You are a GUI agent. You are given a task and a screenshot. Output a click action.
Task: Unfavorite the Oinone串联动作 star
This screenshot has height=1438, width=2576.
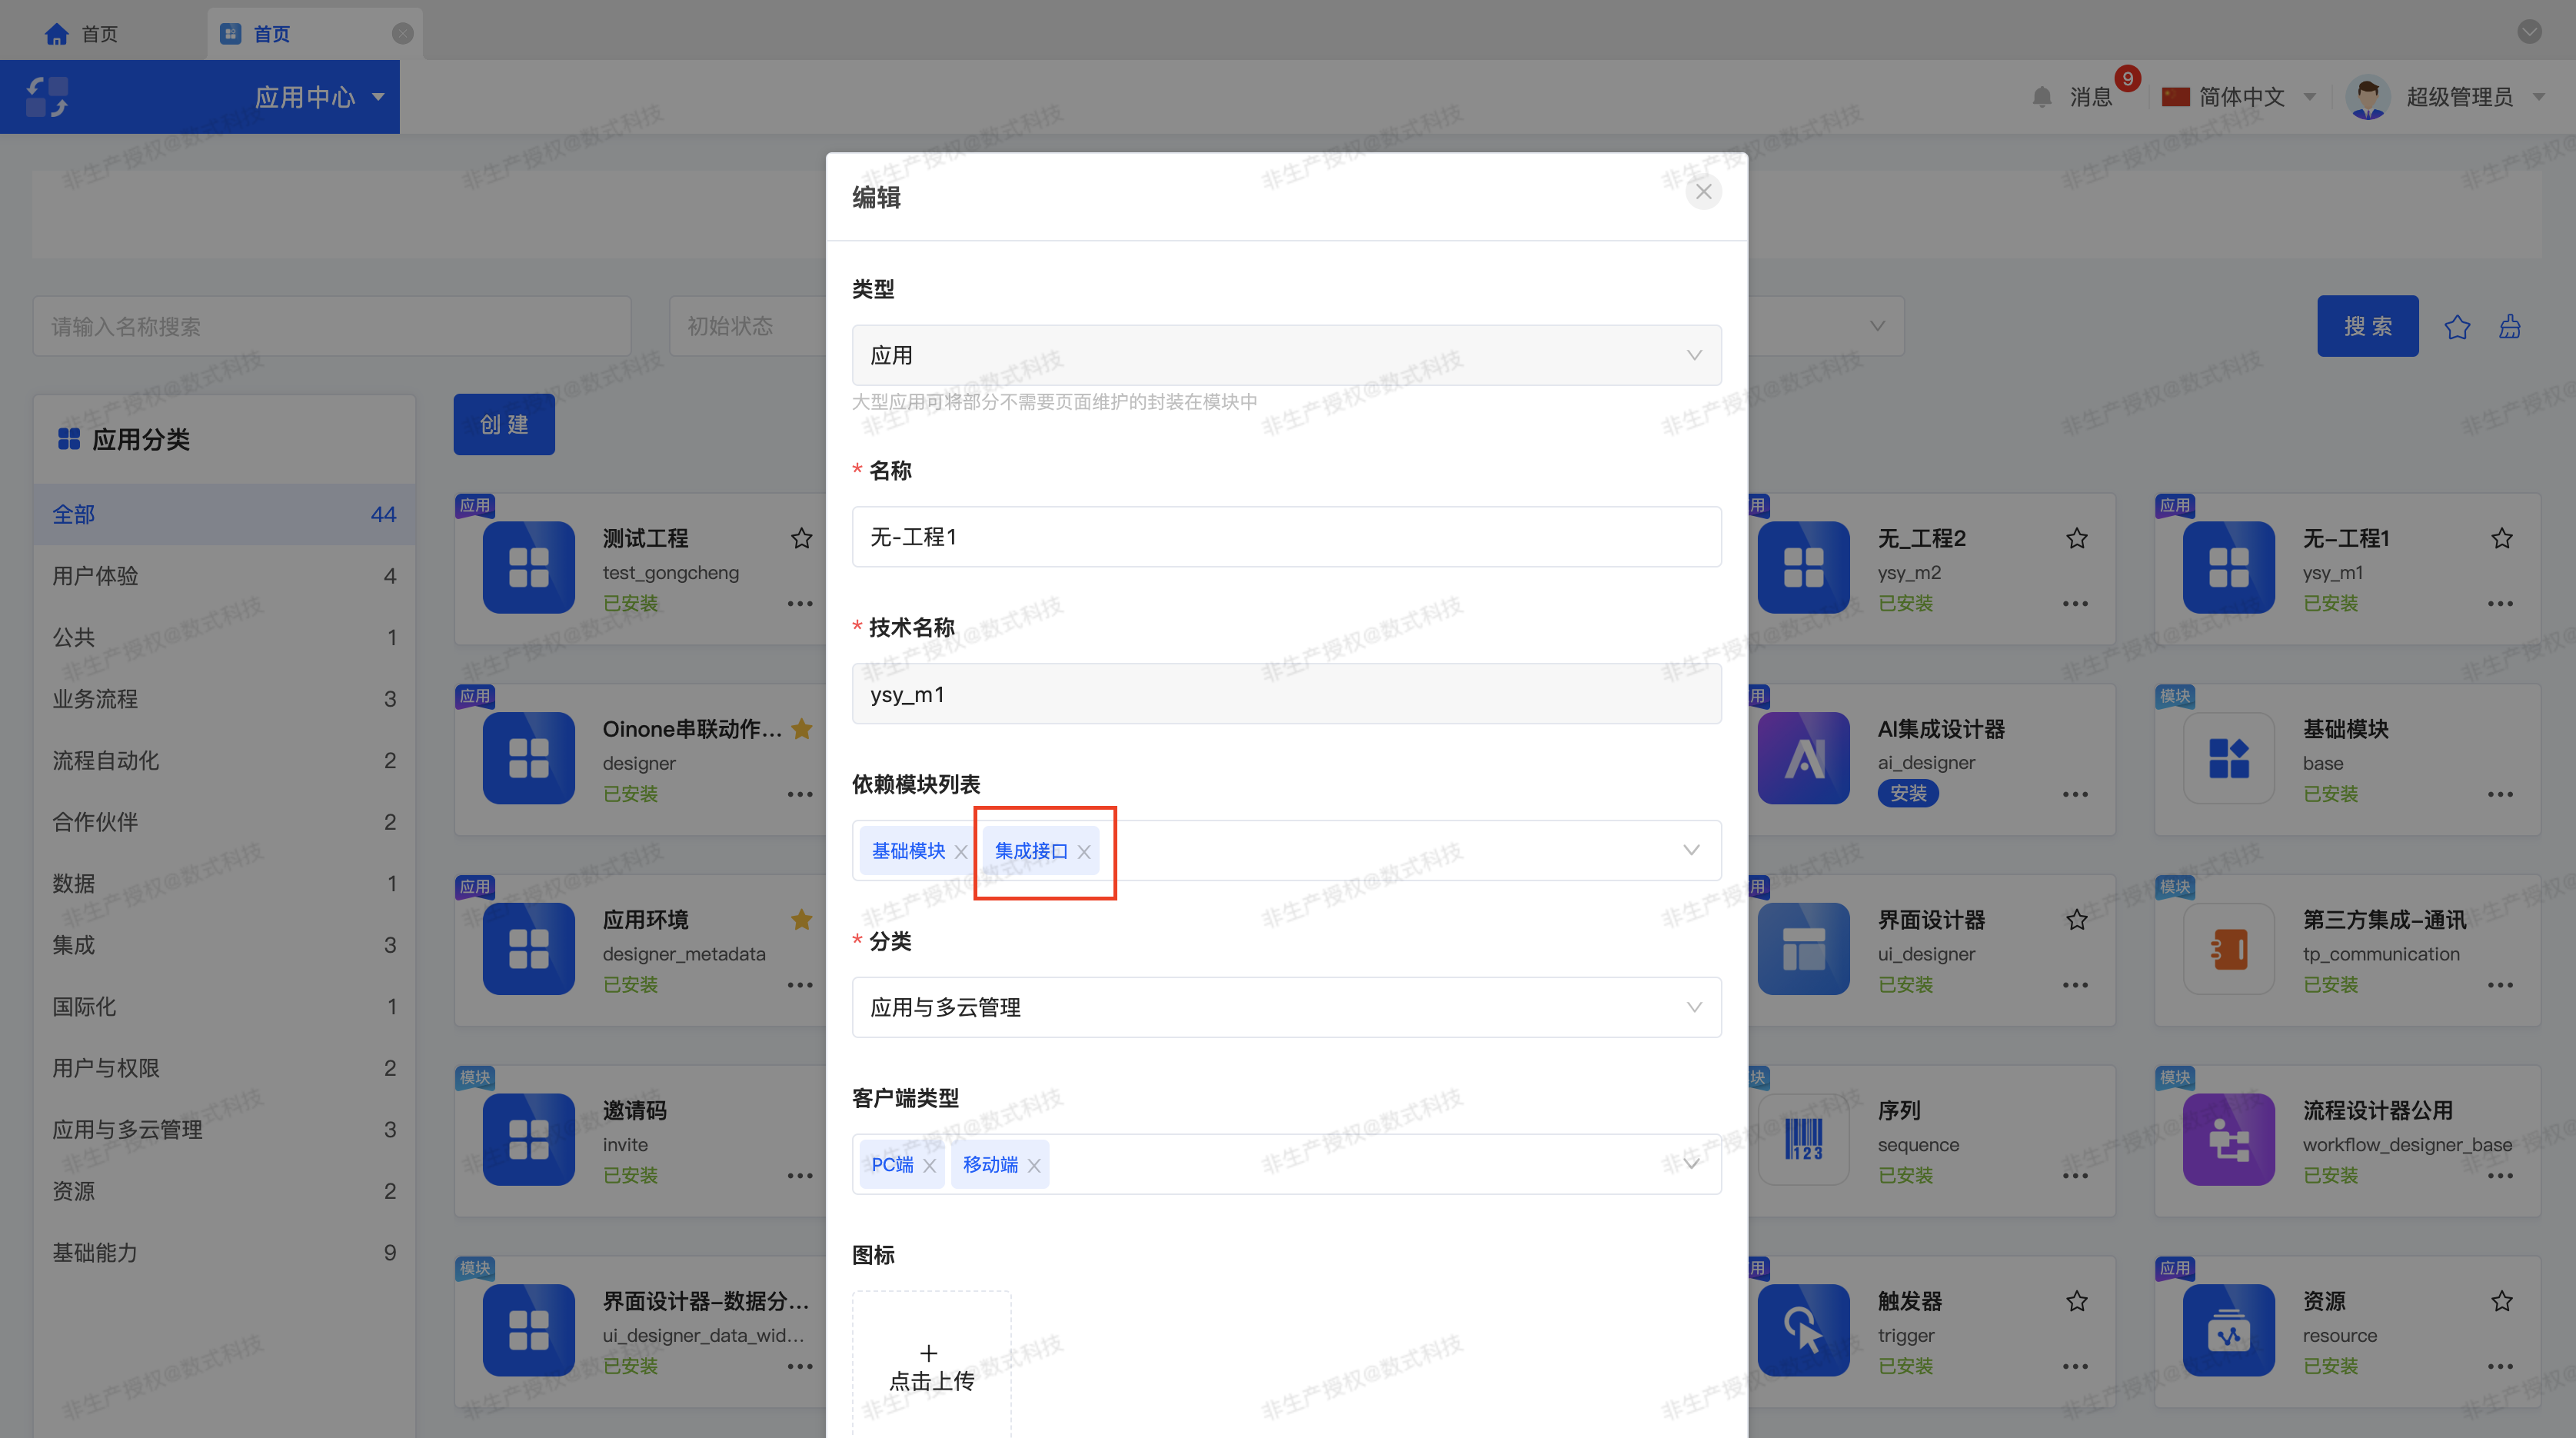pyautogui.click(x=801, y=729)
